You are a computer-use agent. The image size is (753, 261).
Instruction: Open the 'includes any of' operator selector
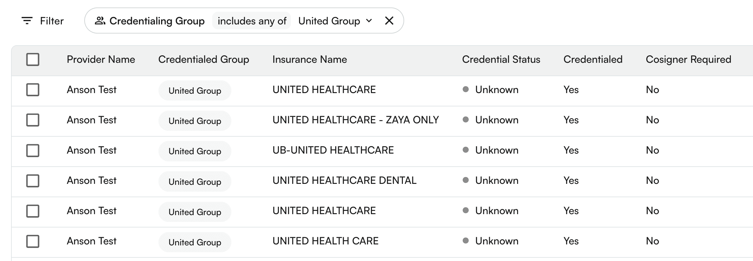point(252,21)
